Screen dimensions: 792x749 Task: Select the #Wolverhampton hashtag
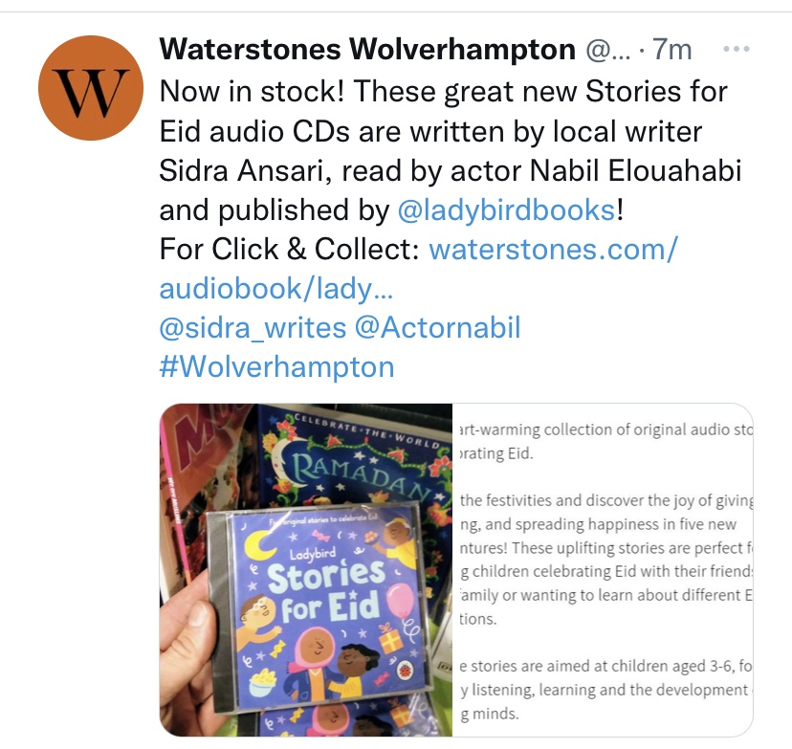point(276,367)
